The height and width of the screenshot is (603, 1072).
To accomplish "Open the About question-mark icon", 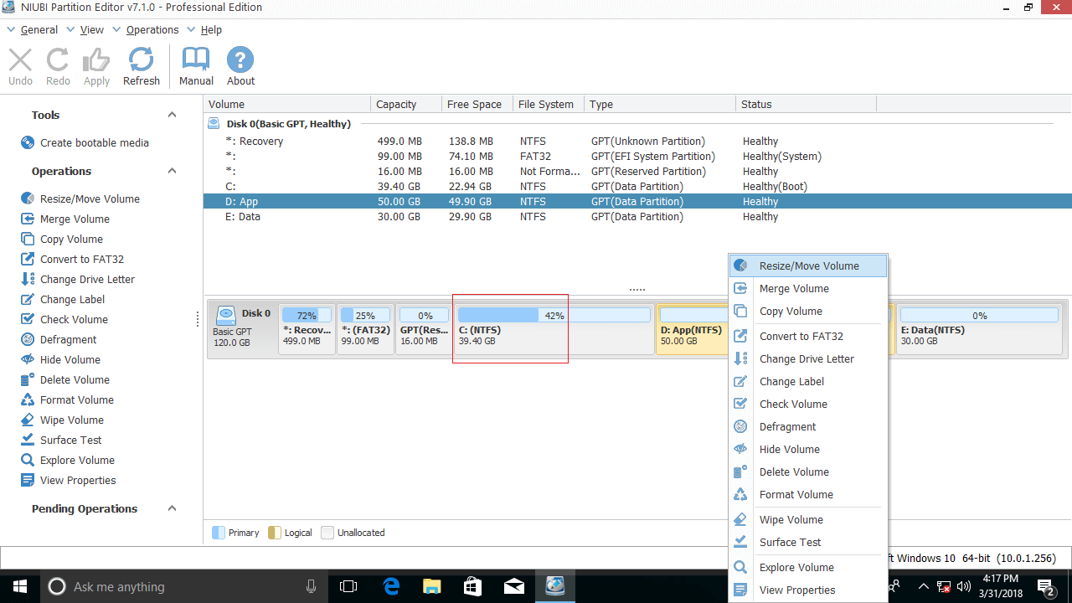I will point(240,60).
